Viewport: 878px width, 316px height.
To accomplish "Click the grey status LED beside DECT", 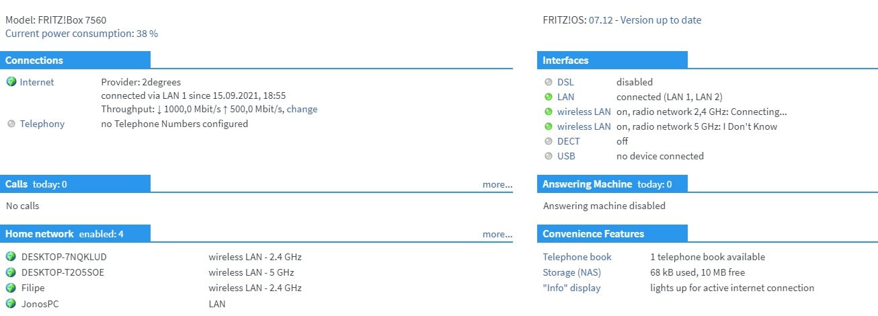I will tap(549, 141).
